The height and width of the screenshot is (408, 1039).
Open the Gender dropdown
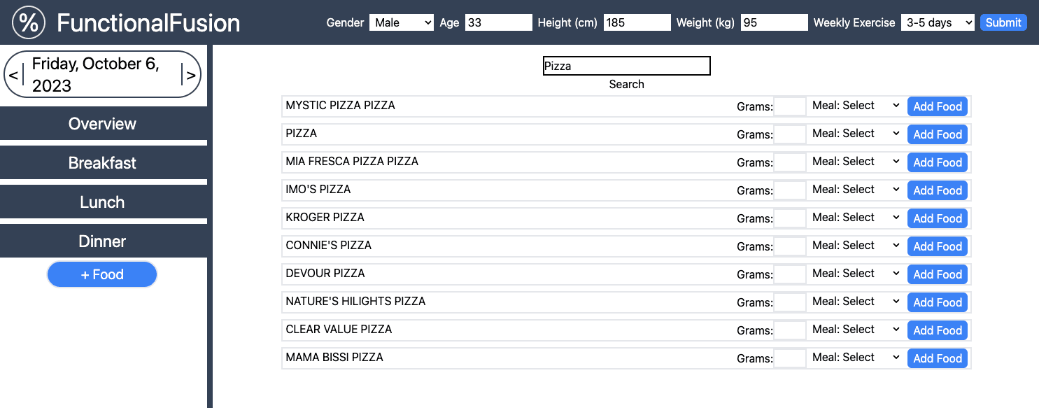click(x=402, y=22)
